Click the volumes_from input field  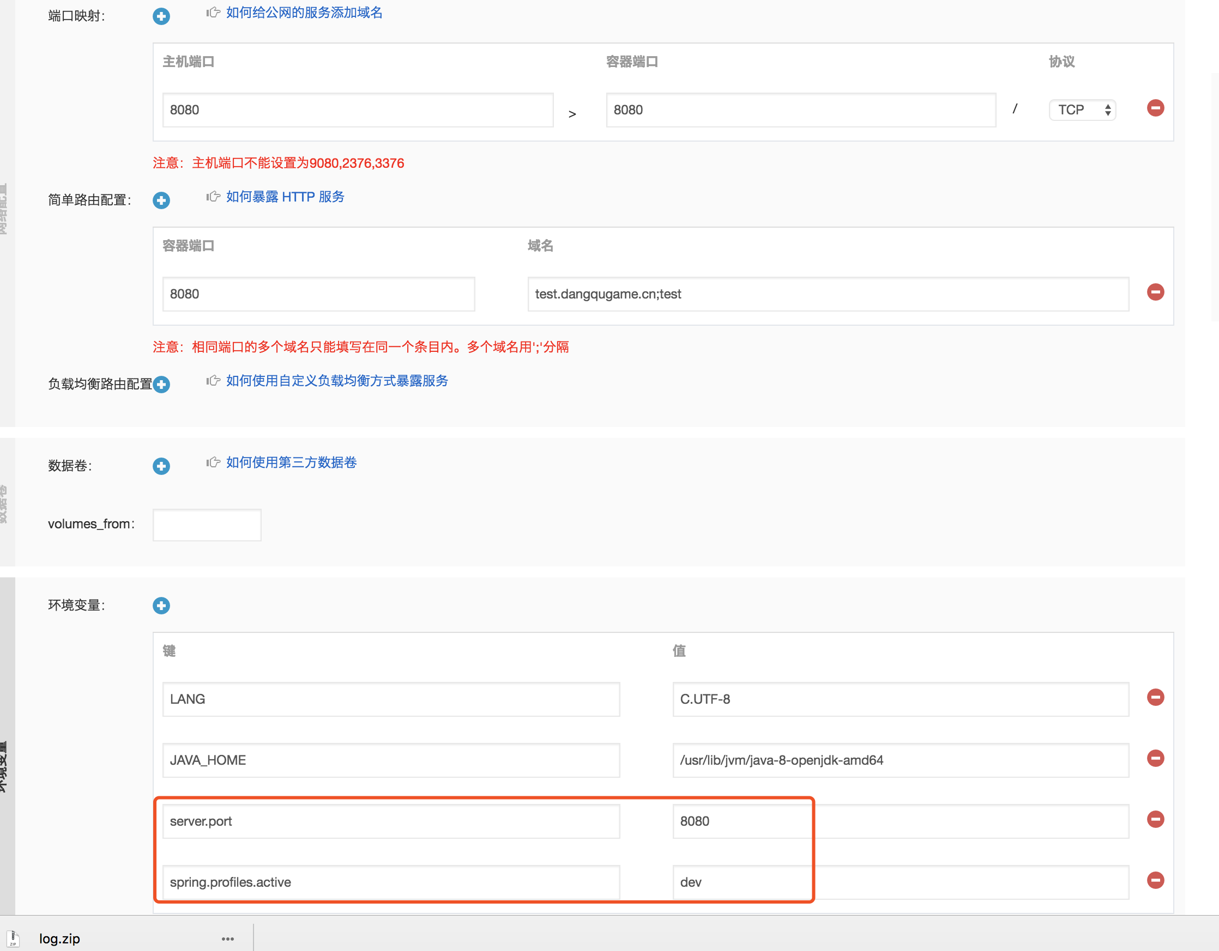pyautogui.click(x=207, y=525)
